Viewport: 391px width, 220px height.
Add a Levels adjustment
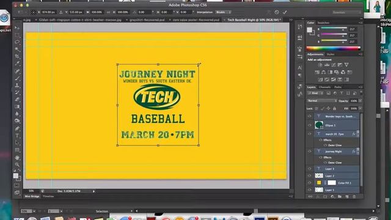pyautogui.click(x=327, y=65)
